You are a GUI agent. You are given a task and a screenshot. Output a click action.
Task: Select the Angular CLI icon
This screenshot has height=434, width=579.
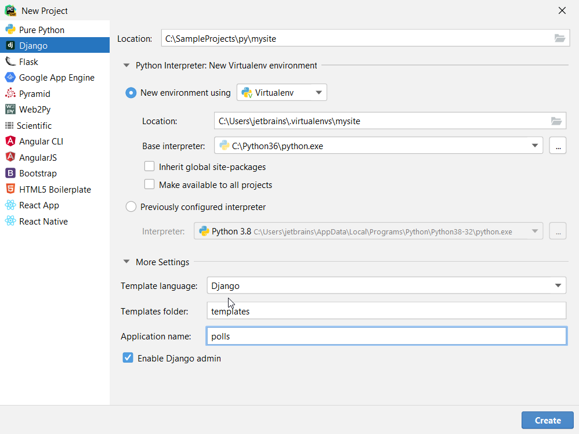tap(10, 141)
